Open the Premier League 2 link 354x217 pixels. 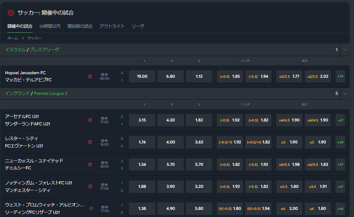click(51, 93)
